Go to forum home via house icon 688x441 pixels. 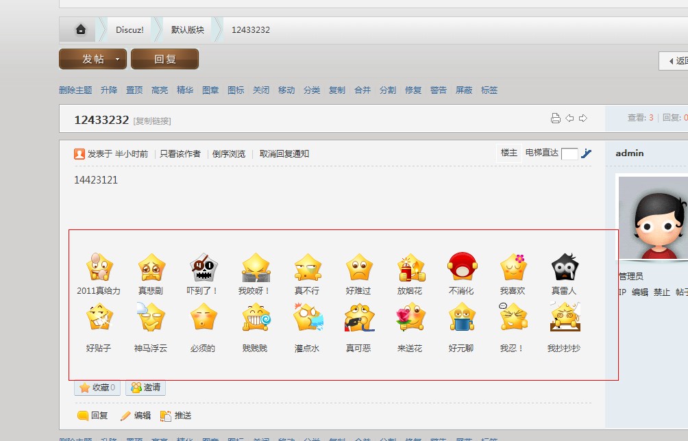[81, 29]
